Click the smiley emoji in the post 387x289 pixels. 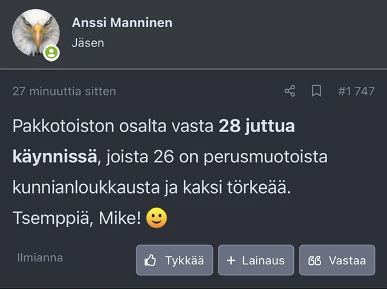tap(157, 218)
